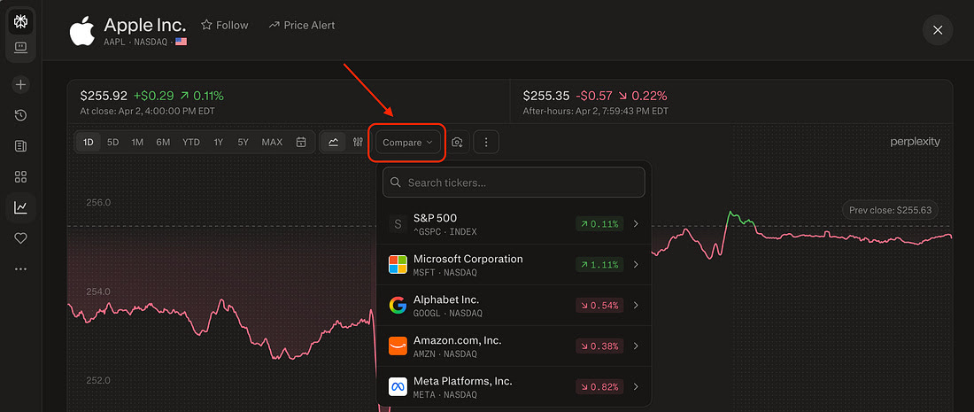Toggle the line chart type button

pos(333,142)
